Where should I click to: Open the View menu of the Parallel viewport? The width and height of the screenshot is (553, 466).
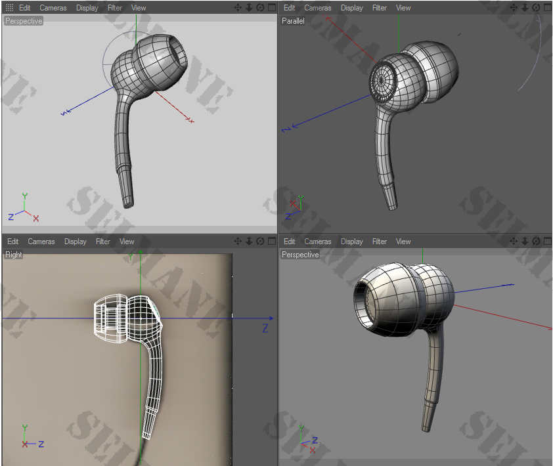click(x=403, y=8)
